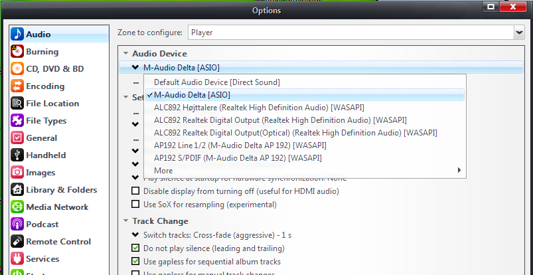Select ALC892 Realtek Digital Output [WASAPI]
Screen dimensions: 533x275
coord(305,120)
